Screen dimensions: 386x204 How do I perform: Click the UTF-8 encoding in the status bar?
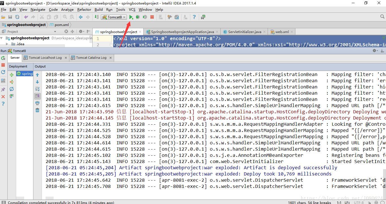[x=359, y=202]
